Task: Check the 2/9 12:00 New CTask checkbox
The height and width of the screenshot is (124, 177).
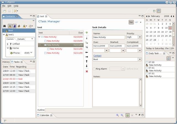Action: click(17, 83)
